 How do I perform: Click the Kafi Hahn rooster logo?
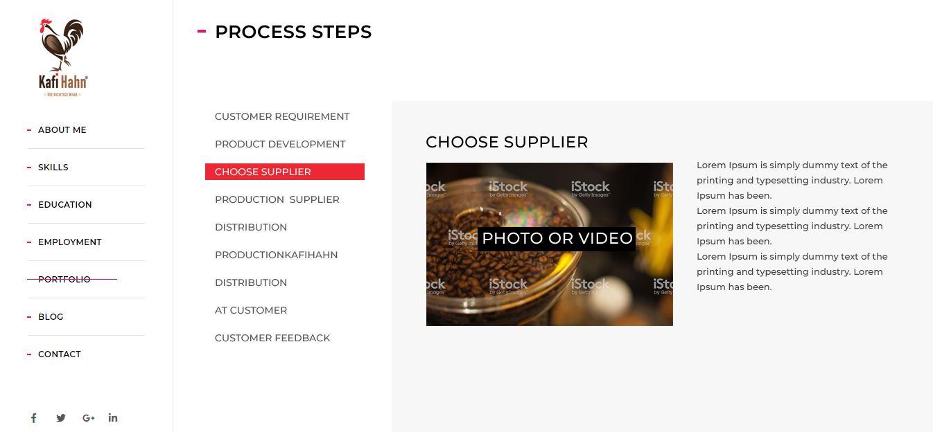63,57
